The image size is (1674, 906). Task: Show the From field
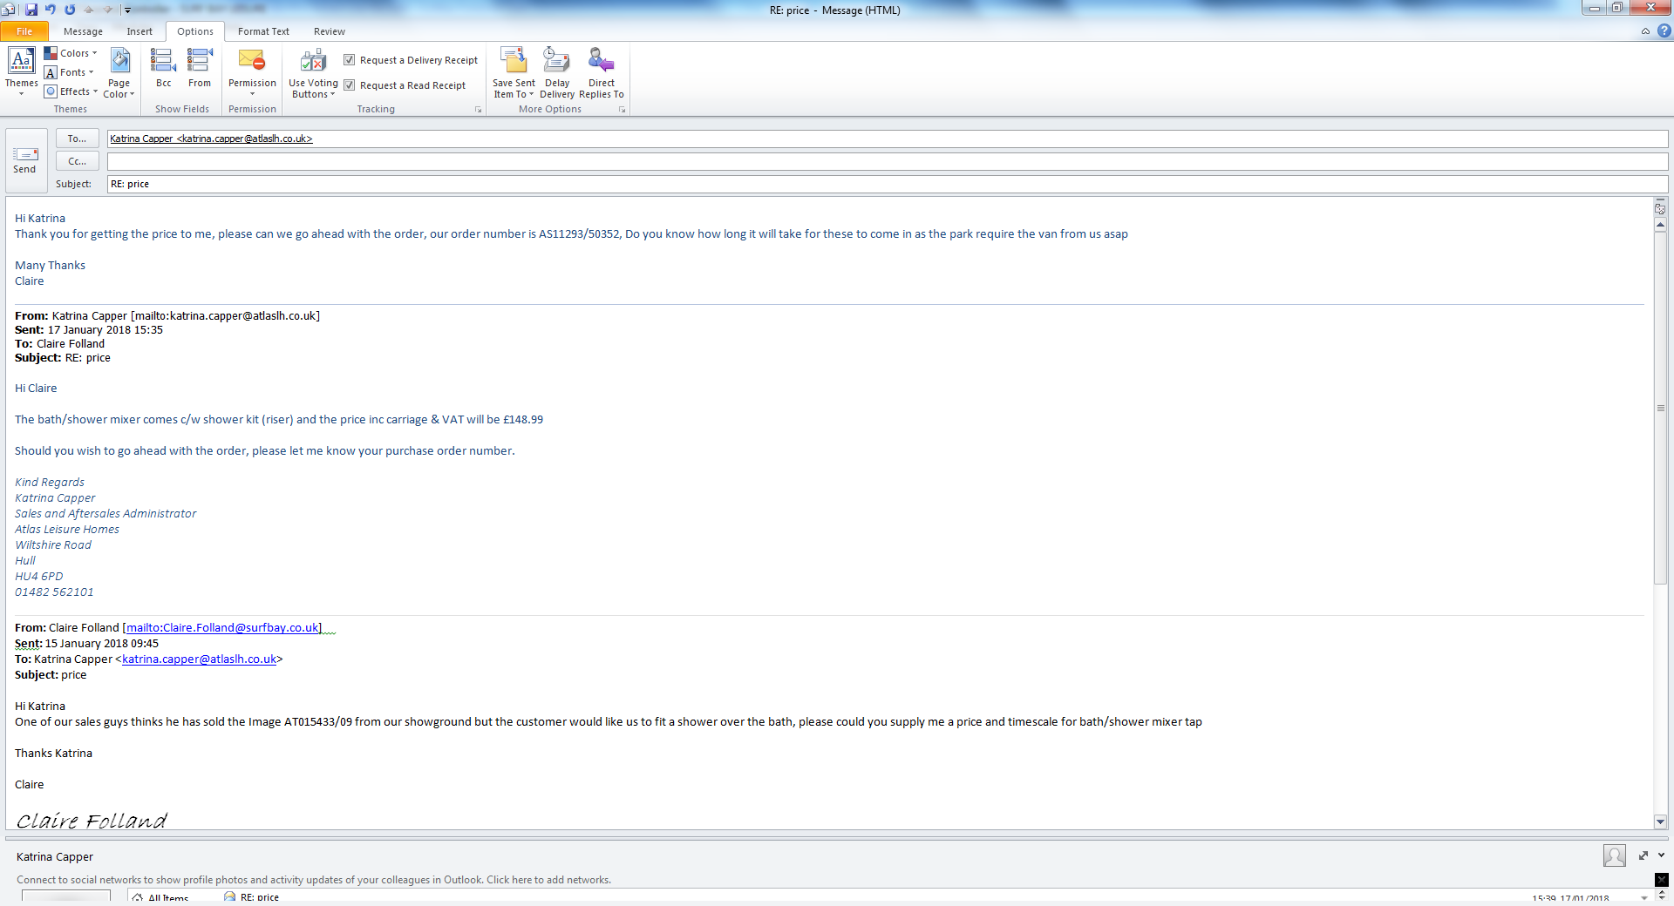[x=200, y=69]
